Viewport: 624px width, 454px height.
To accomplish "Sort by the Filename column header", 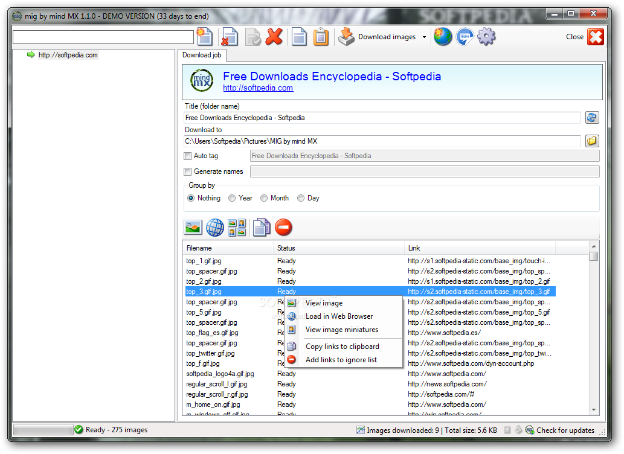I will click(228, 248).
